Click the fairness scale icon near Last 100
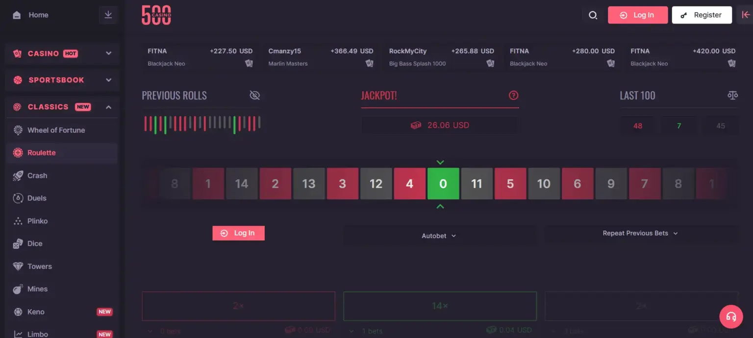 (x=732, y=96)
